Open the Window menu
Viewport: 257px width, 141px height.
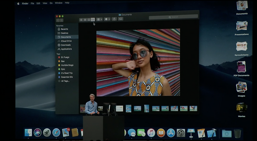(x=59, y=3)
